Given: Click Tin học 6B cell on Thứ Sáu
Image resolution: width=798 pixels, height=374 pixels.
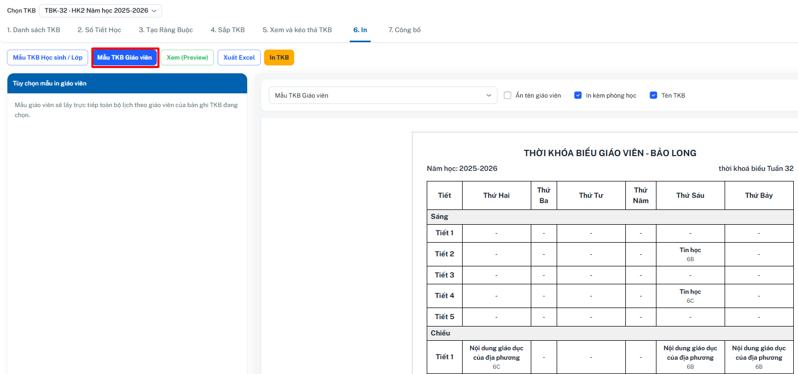Looking at the screenshot, I should tap(690, 254).
